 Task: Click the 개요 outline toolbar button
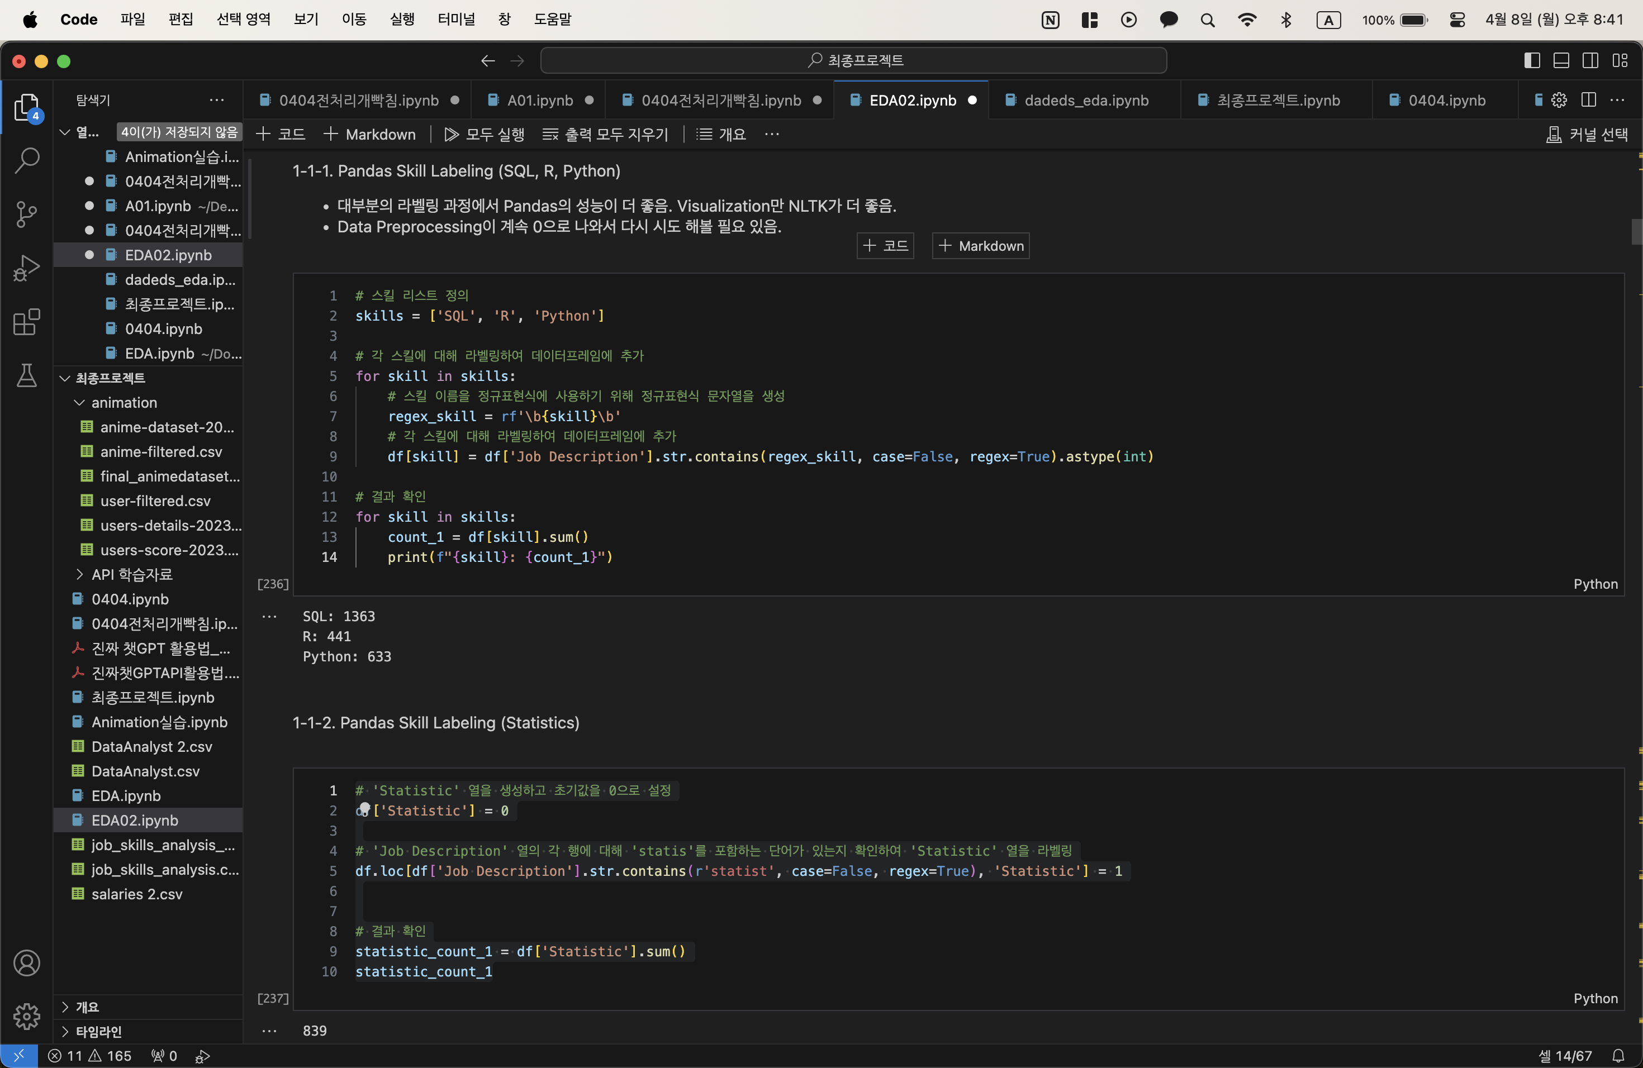point(721,134)
